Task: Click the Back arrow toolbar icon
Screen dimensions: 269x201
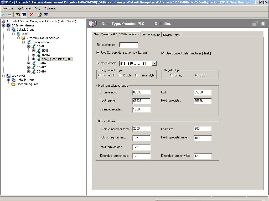Action: (3, 15)
